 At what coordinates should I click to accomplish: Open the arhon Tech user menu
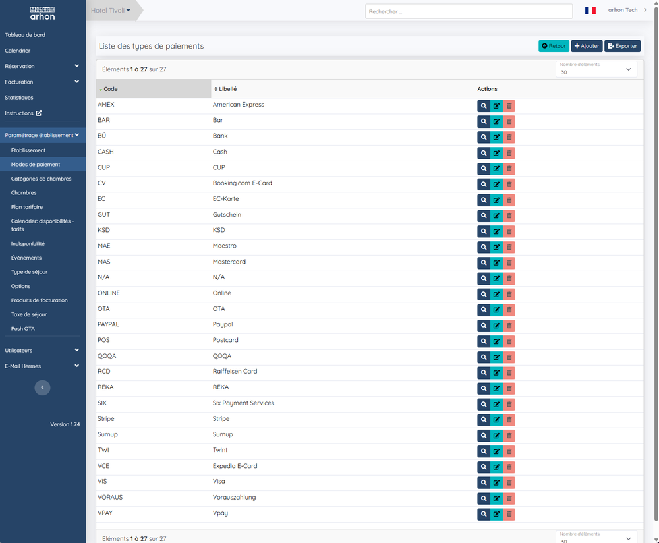[627, 10]
